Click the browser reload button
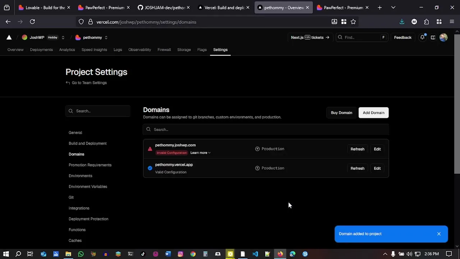Screen dimensions: 460x259 pos(32,22)
